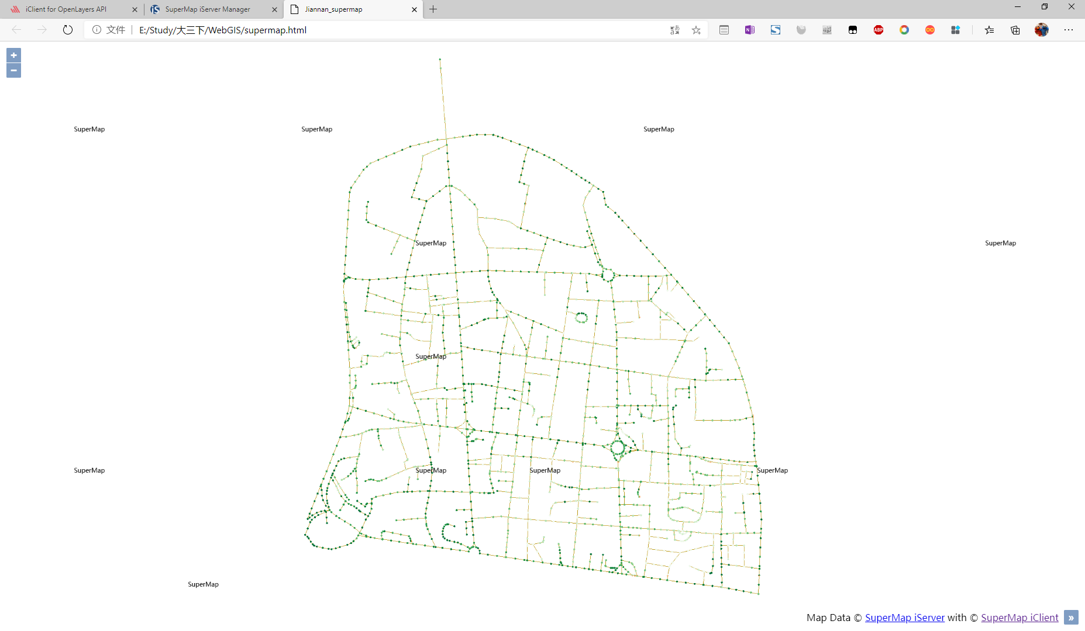Open the colorful ring extension icon
This screenshot has height=631, width=1085.
coord(904,30)
